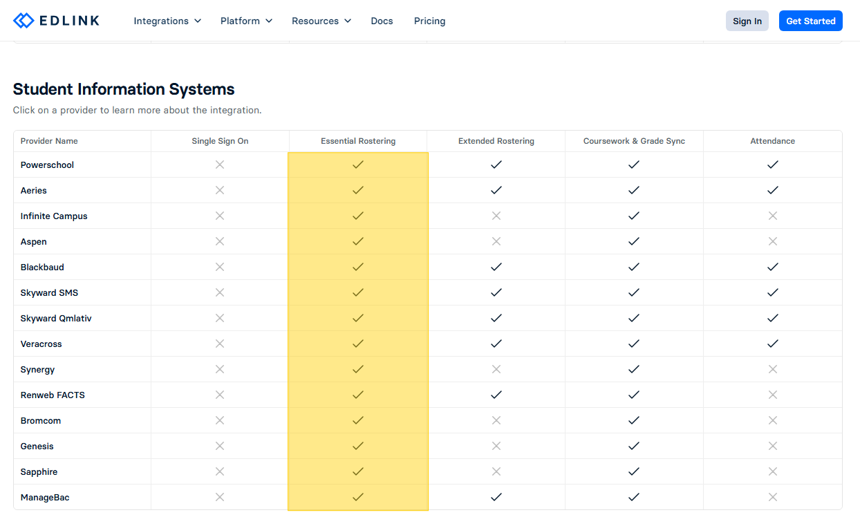This screenshot has width=860, height=526.
Task: Click ManageBac's Attendance X mark
Action: [x=773, y=497]
